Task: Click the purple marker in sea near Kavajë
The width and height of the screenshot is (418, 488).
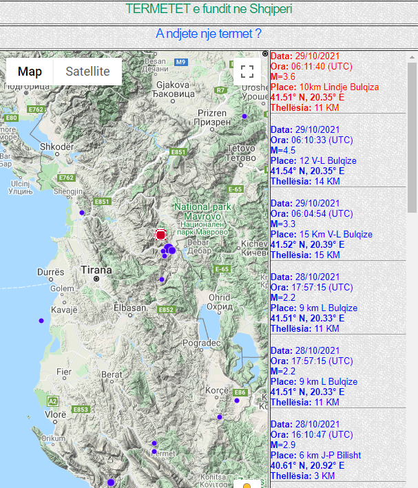Action: pos(41,321)
